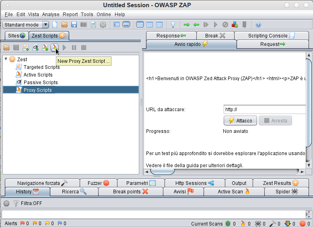This screenshot has width=313, height=228.
Task: Click New Active Zest Script icon
Action: (x=45, y=48)
